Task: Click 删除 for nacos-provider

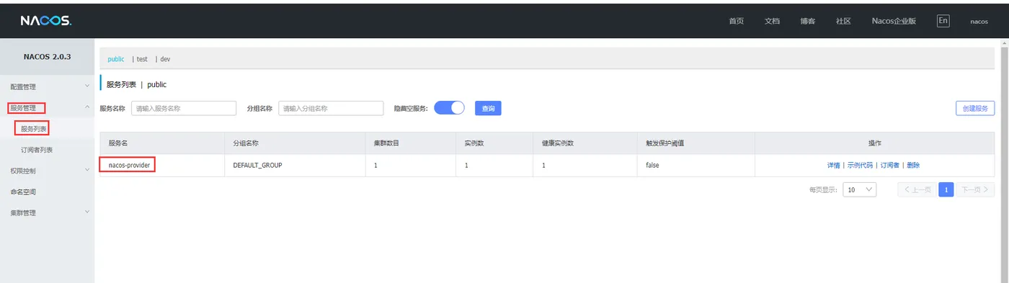Action: (x=913, y=166)
